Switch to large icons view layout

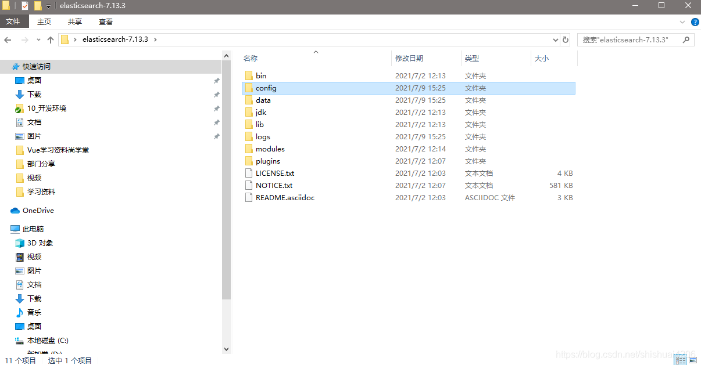pos(692,360)
